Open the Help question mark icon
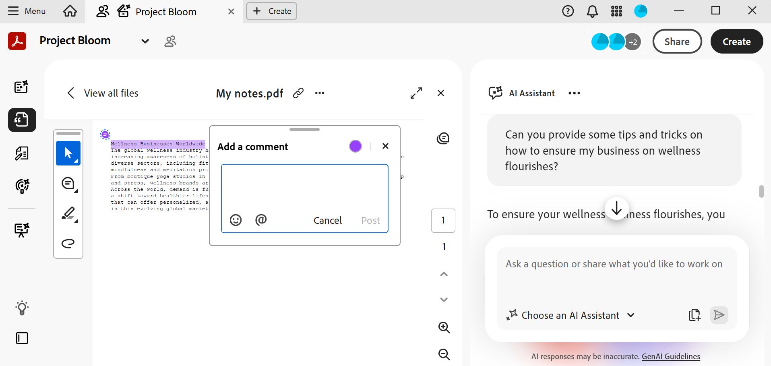This screenshot has height=366, width=771. coord(568,11)
